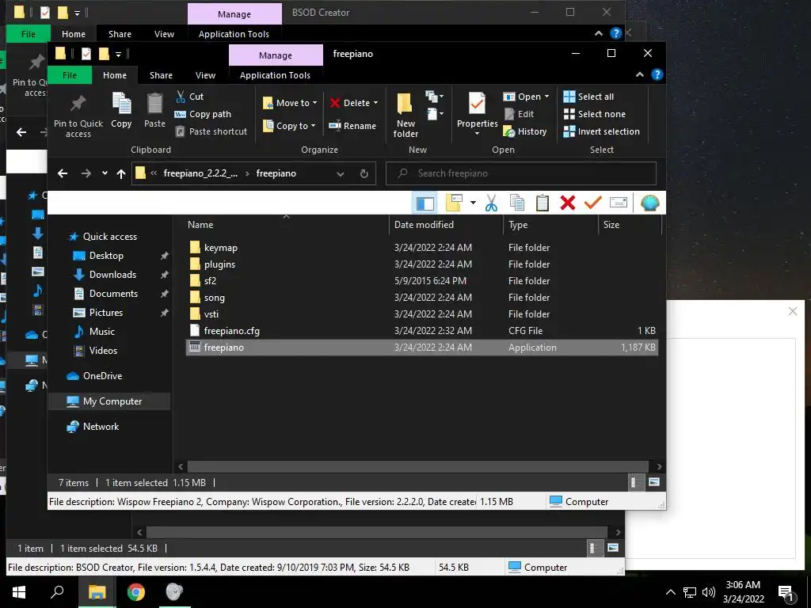
Task: Click Paste shortcut in the ribbon
Action: [211, 132]
